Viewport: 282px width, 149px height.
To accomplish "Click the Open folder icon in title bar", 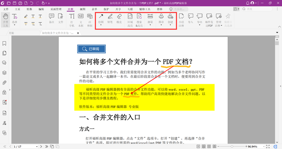I will [9, 3].
